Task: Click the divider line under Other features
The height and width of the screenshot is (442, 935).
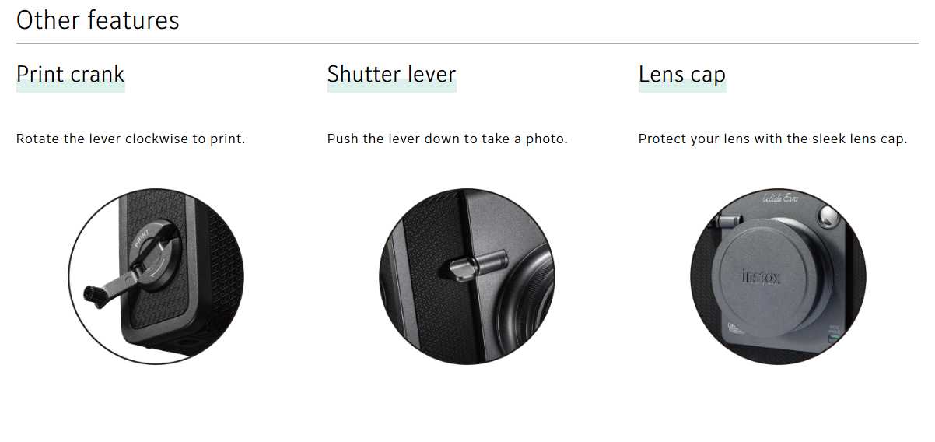Action: [467, 43]
